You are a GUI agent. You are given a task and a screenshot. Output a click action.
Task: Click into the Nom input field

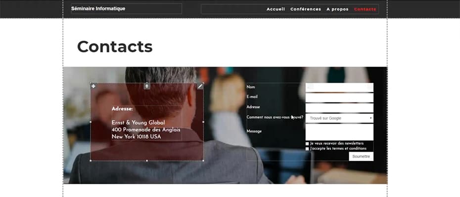point(339,87)
